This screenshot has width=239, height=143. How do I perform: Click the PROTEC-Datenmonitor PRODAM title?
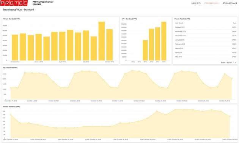click(x=43, y=3)
